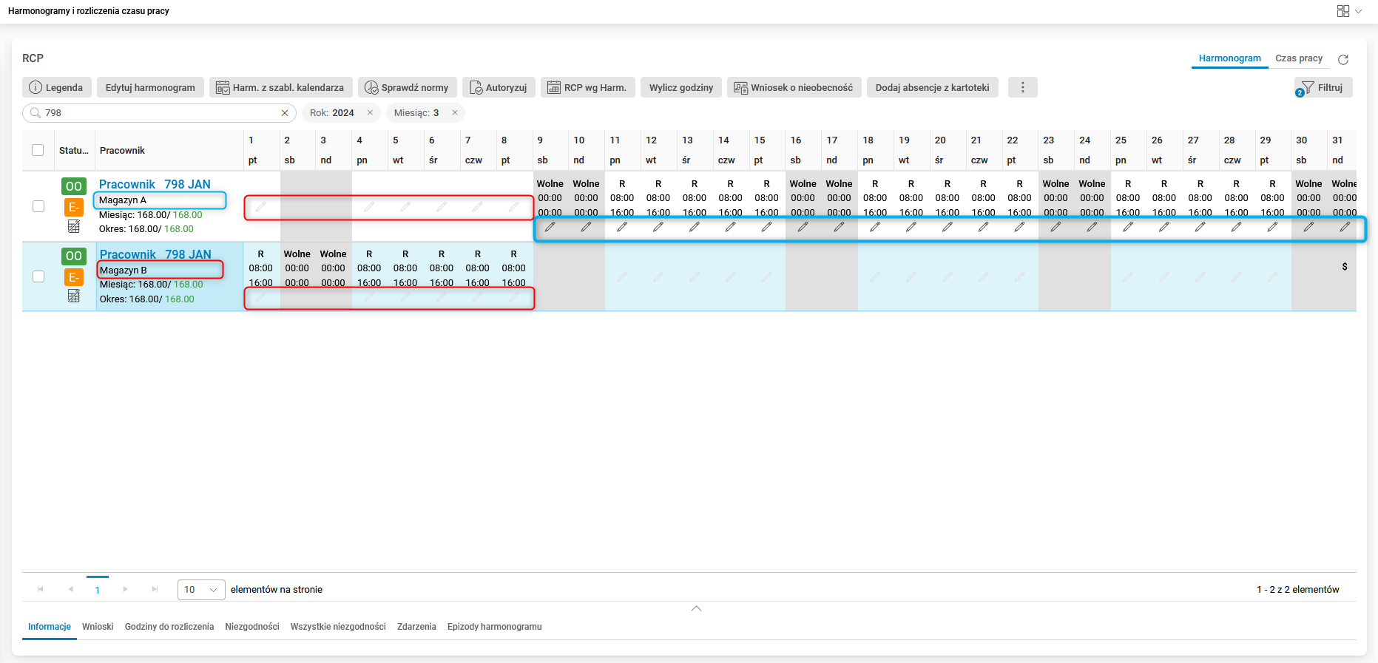The width and height of the screenshot is (1378, 663).
Task: Edit day 30 shift in Magazyn A row
Action: coord(1308,228)
